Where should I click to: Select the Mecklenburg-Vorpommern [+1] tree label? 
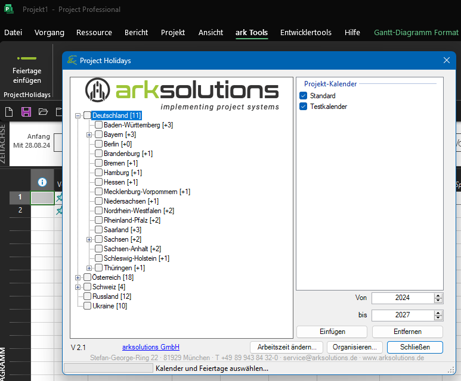tap(147, 192)
